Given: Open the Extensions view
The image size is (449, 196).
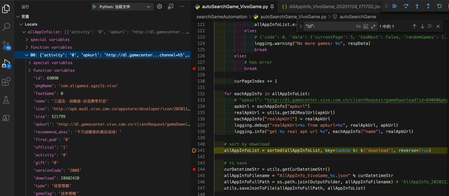Looking at the screenshot, I should coord(6,82).
